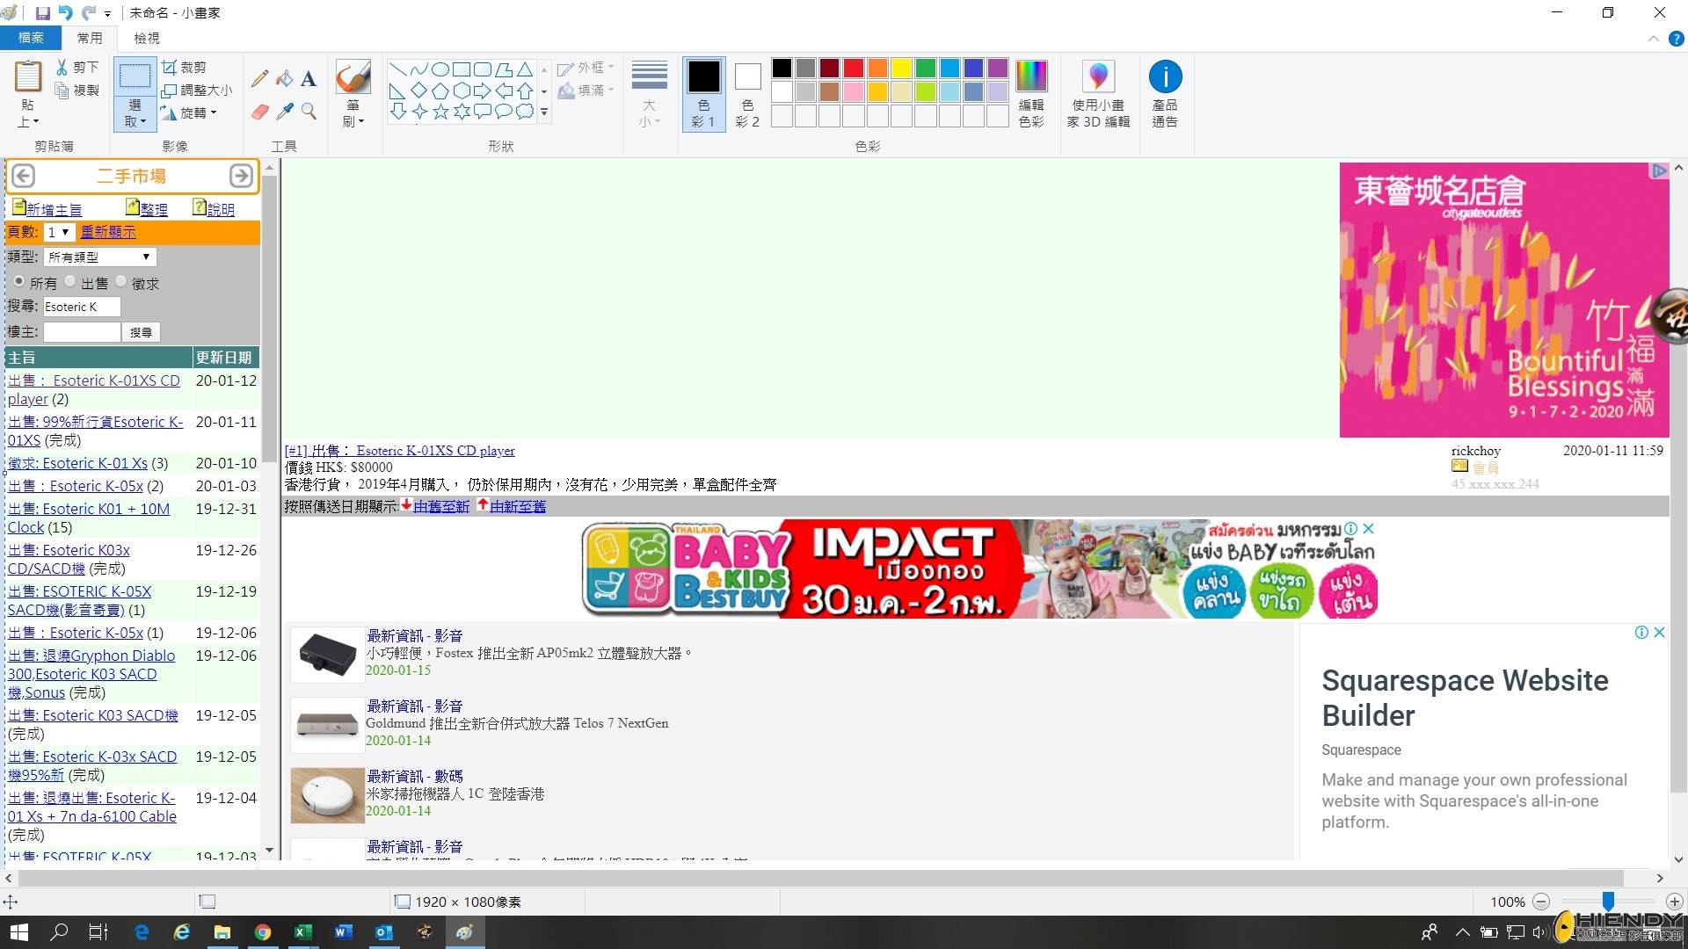Select the Fill bucket tool
This screenshot has height=949, width=1688.
coord(284,79)
